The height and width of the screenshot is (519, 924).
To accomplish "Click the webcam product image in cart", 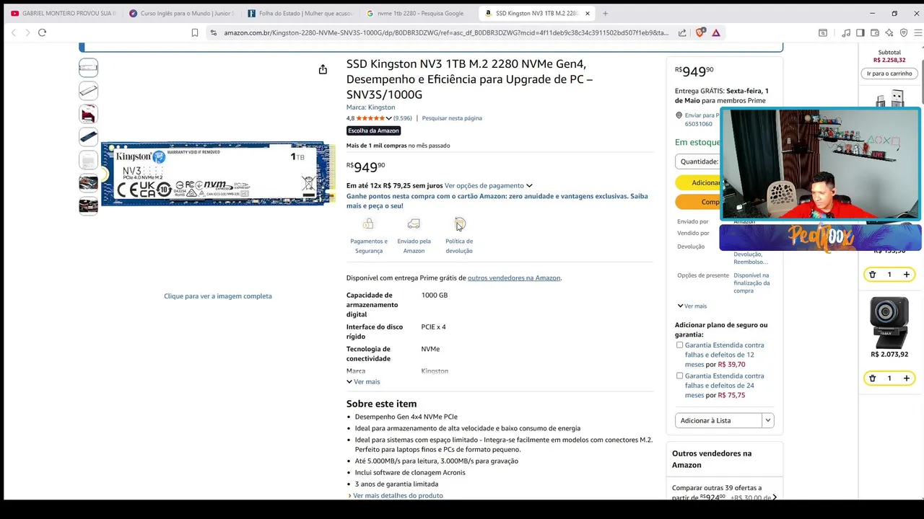I will 889,322.
